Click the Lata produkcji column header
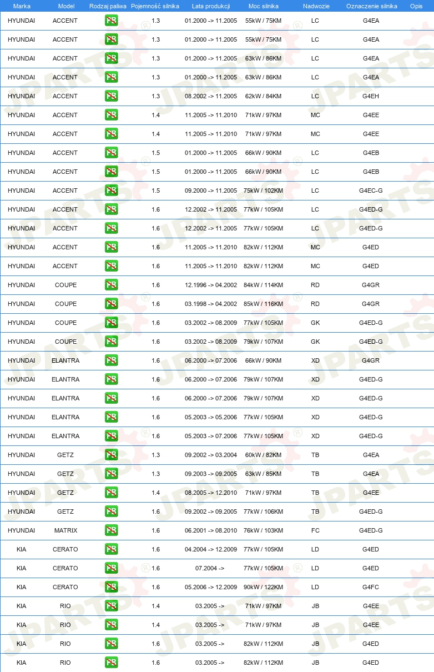Viewport: 434px width, 672px height. click(211, 6)
